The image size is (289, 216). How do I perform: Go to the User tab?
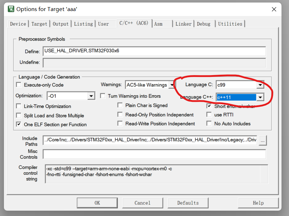click(104, 24)
